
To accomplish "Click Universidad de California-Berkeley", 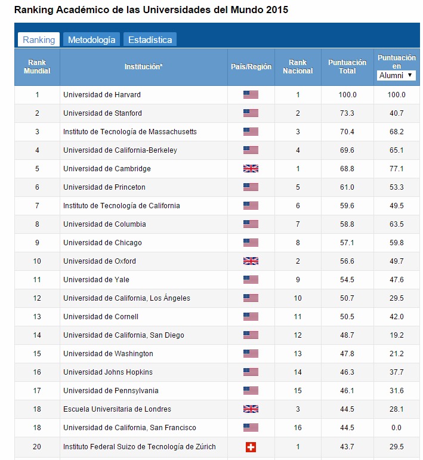I will (x=120, y=150).
